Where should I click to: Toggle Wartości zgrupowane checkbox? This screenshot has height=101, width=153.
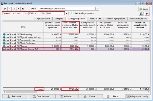72,13
